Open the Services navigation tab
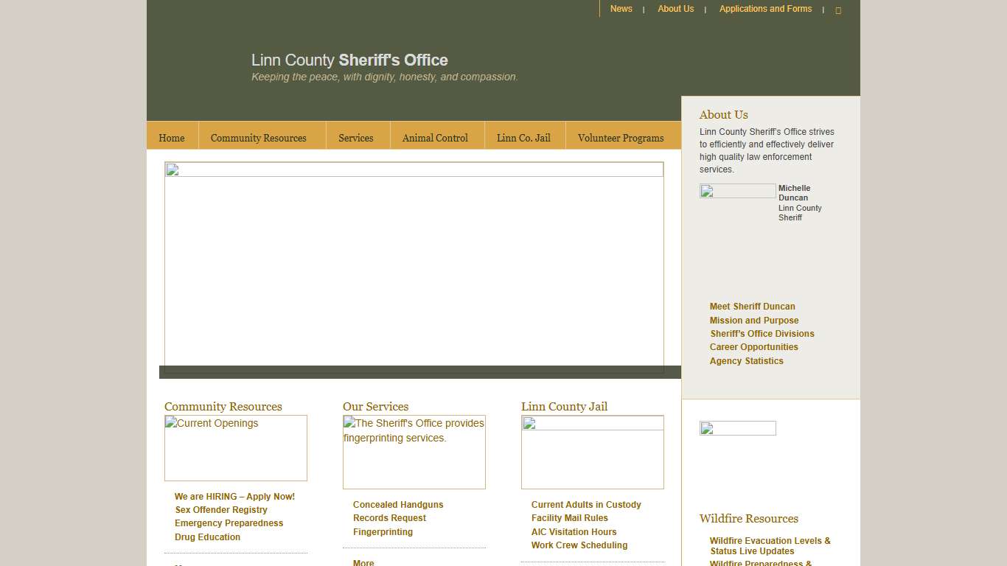 click(x=356, y=137)
